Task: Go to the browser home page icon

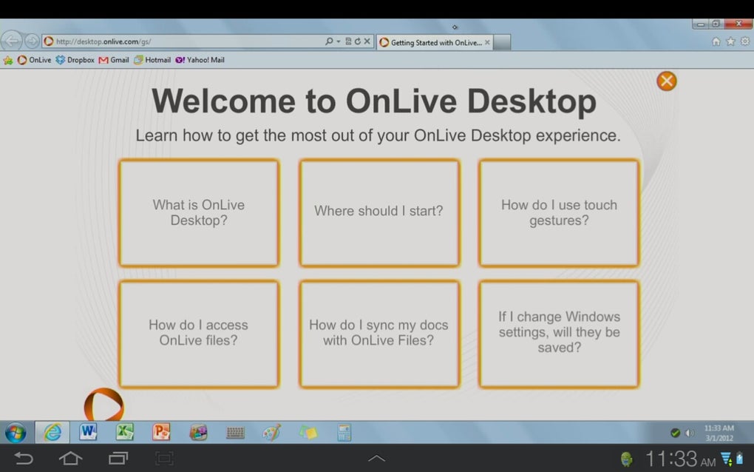Action: (716, 41)
